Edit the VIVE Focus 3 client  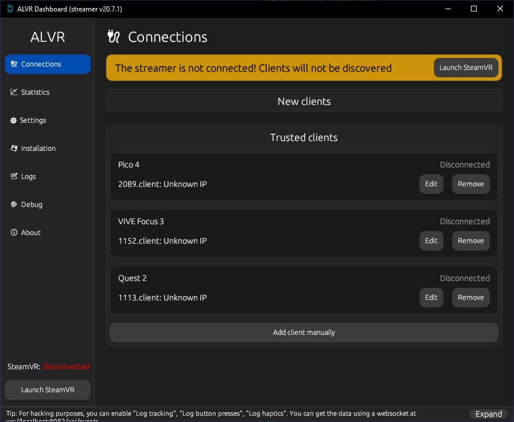click(x=431, y=241)
